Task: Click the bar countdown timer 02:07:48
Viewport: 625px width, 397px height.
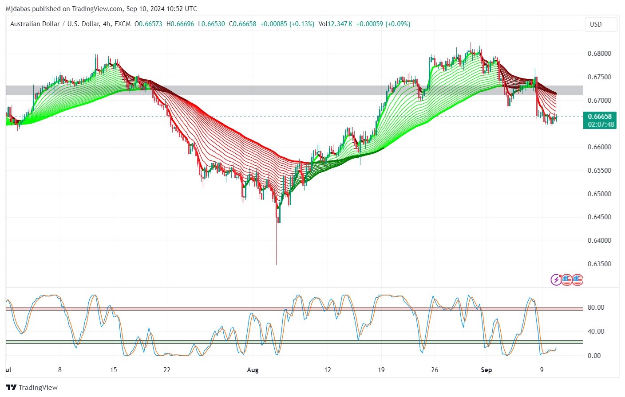Action: 601,125
